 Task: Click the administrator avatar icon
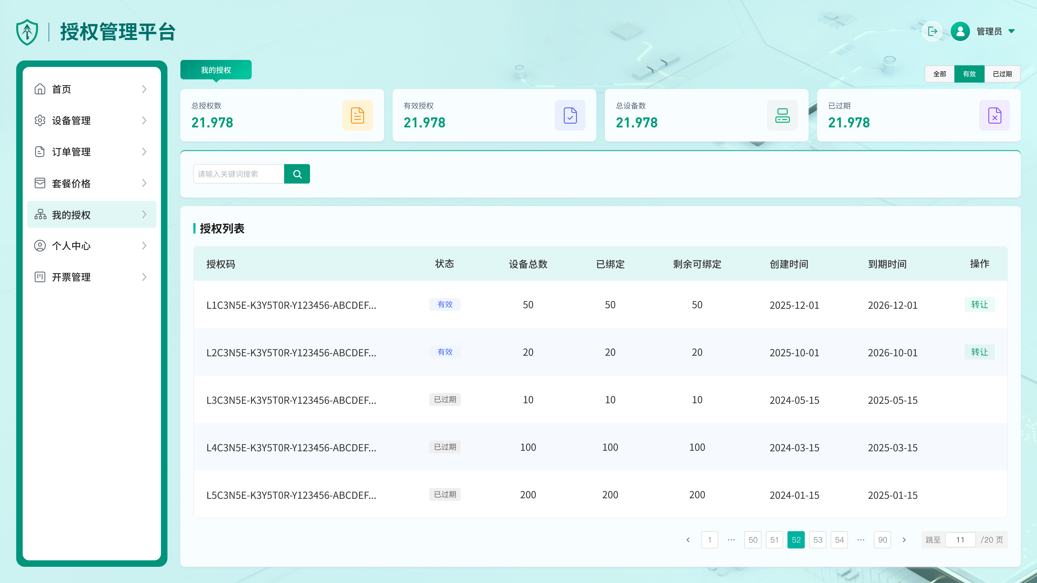pyautogui.click(x=960, y=31)
